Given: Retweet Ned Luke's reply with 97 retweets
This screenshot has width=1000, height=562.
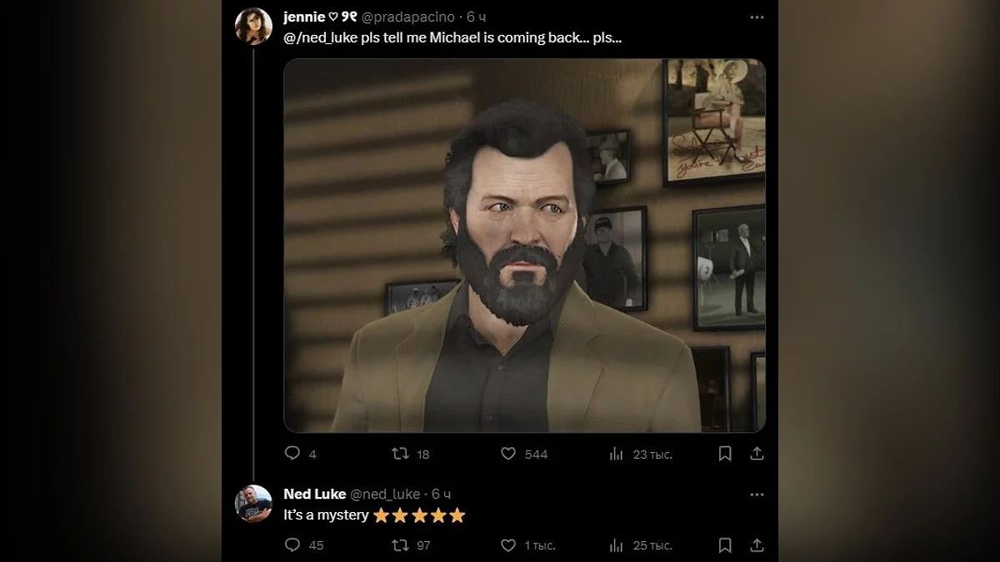Looking at the screenshot, I should [401, 545].
